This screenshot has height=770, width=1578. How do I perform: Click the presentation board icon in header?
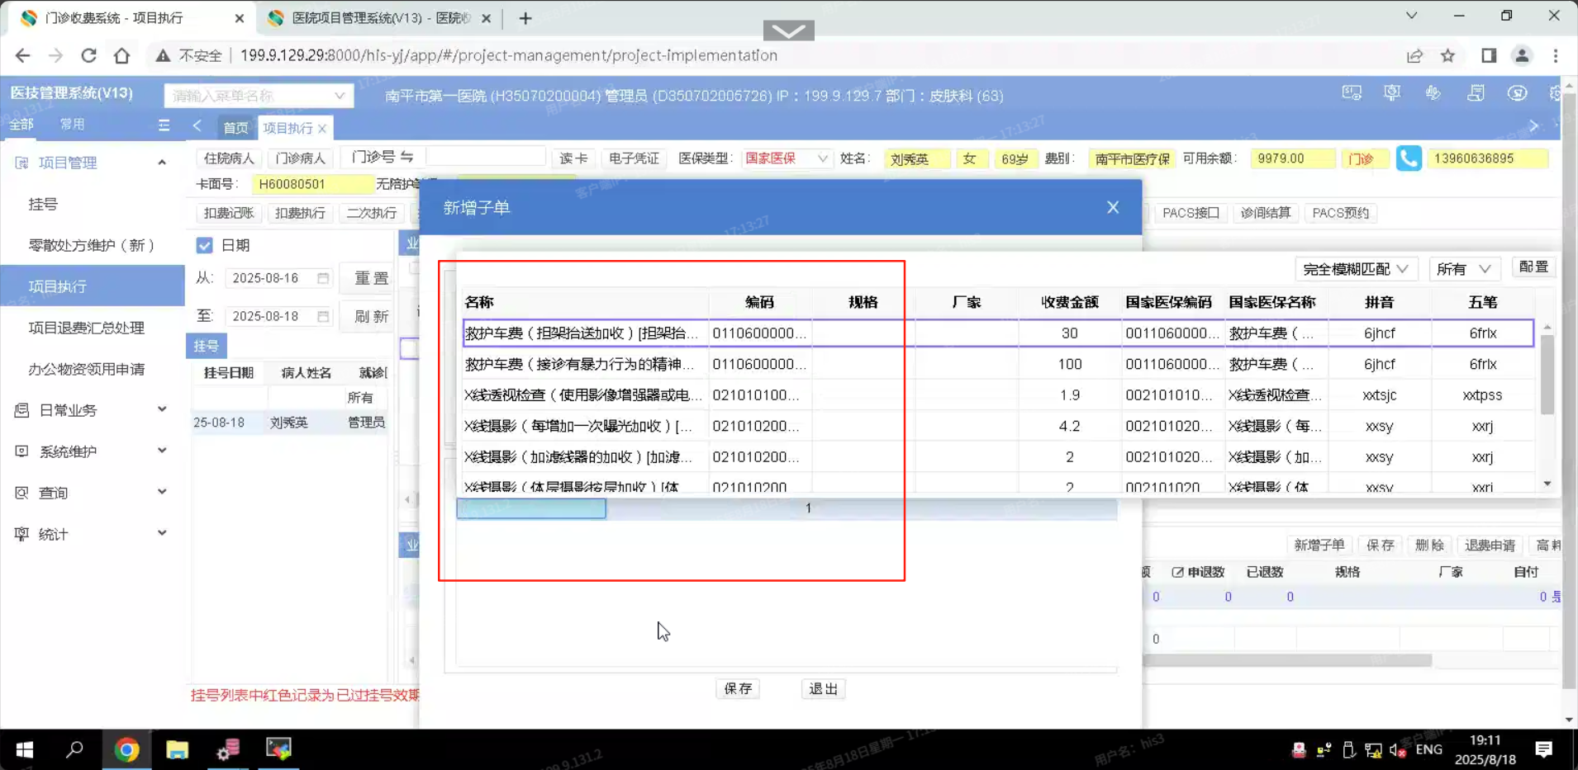pos(1392,93)
